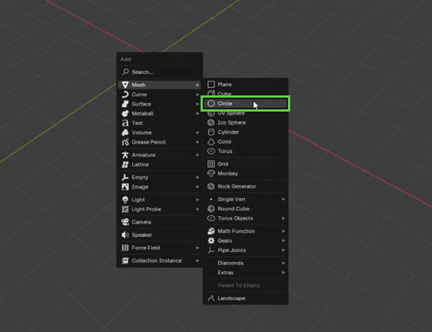Click the Metaball icon
Viewport: 432px width, 332px height.
coord(125,113)
